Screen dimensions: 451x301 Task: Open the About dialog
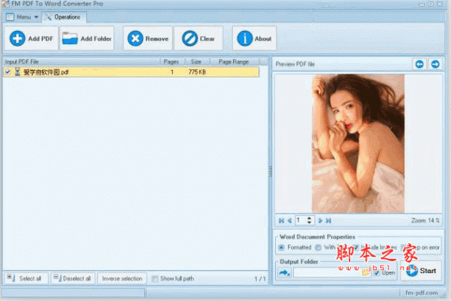click(254, 38)
